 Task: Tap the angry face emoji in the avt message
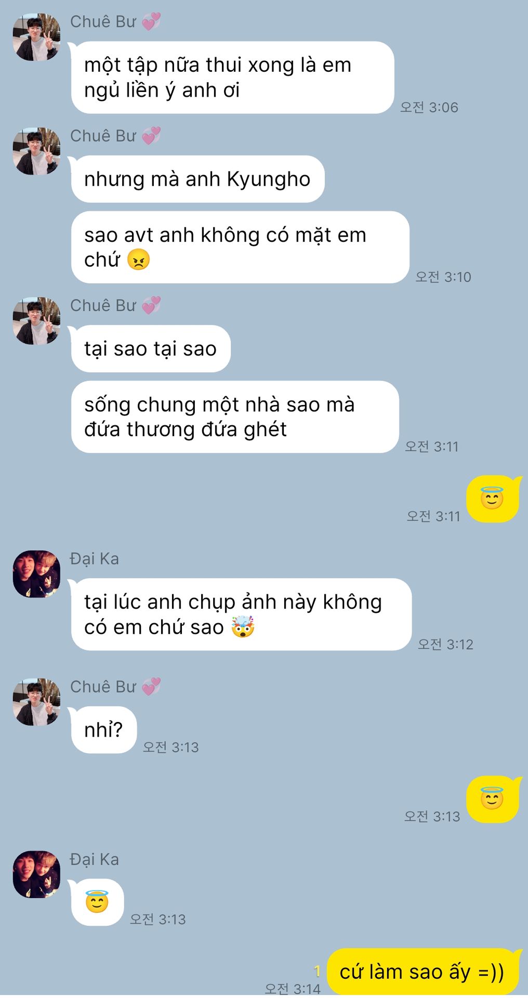pos(139,259)
